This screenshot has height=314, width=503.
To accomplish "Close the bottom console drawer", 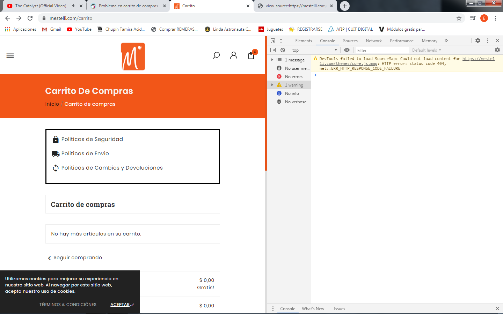I will pos(497,308).
